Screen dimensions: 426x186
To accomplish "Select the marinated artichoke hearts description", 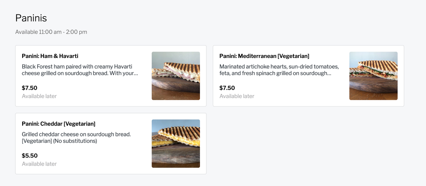I will click(279, 70).
